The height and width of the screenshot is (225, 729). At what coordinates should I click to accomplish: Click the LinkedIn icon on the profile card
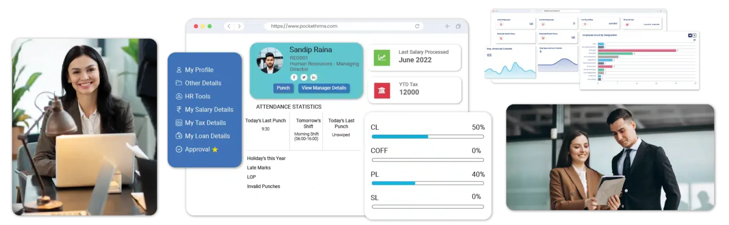pyautogui.click(x=314, y=77)
